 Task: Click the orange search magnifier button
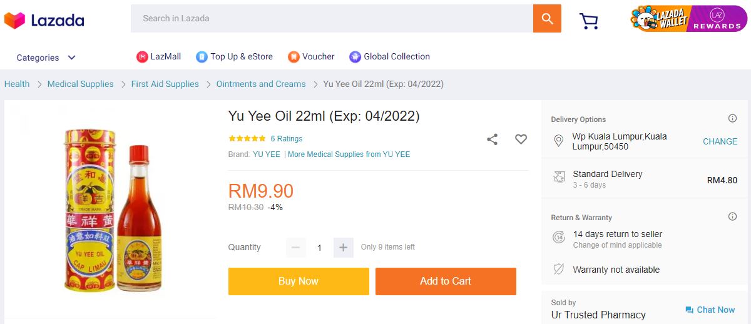[547, 19]
